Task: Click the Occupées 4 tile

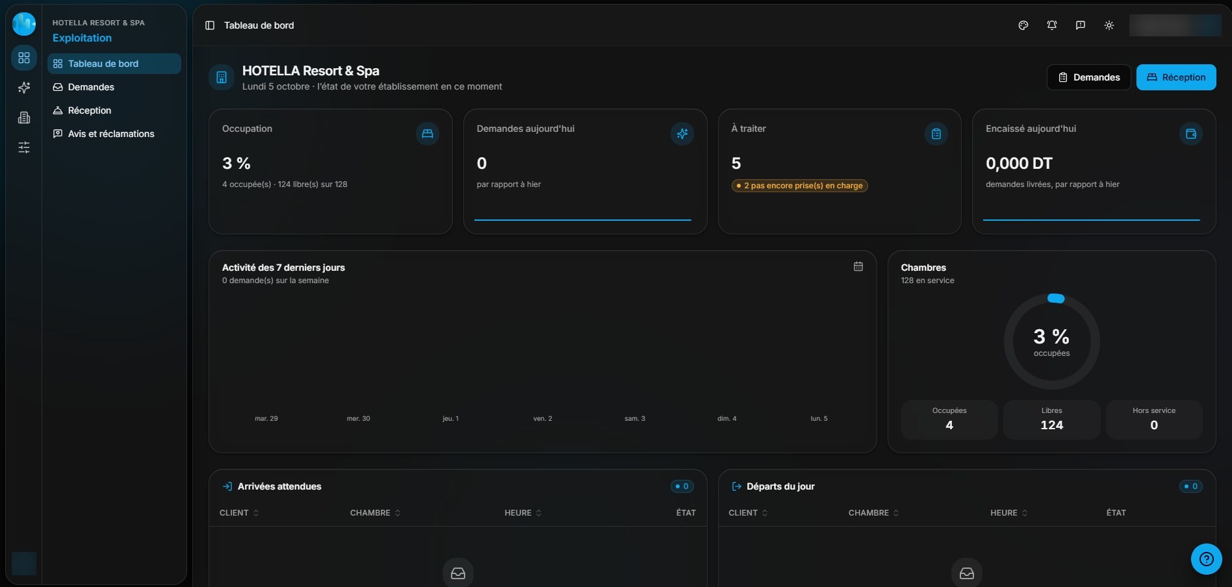Action: 949,419
